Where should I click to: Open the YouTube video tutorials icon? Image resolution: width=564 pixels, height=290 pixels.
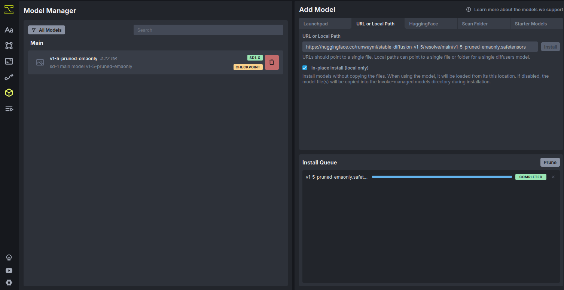pos(9,271)
